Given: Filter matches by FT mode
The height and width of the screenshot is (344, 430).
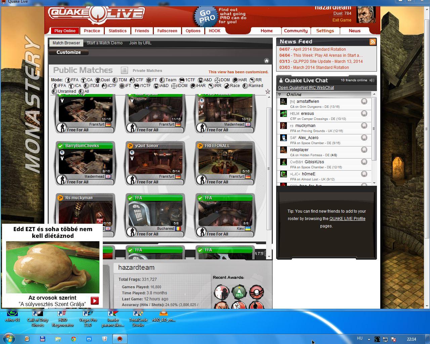Looking at the screenshot, I should (152, 80).
